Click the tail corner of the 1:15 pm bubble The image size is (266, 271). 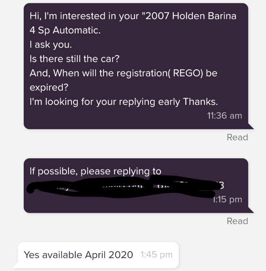click(x=251, y=210)
